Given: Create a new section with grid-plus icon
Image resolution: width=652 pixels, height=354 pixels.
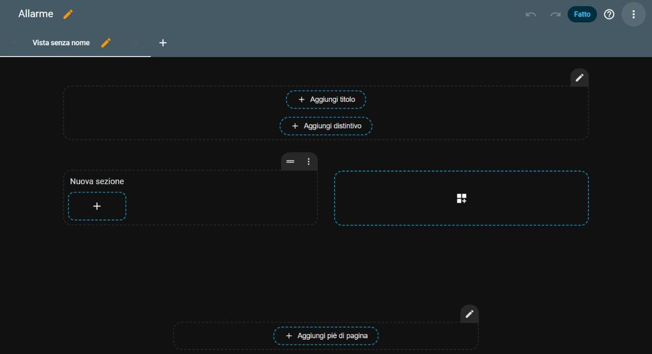Looking at the screenshot, I should (461, 198).
